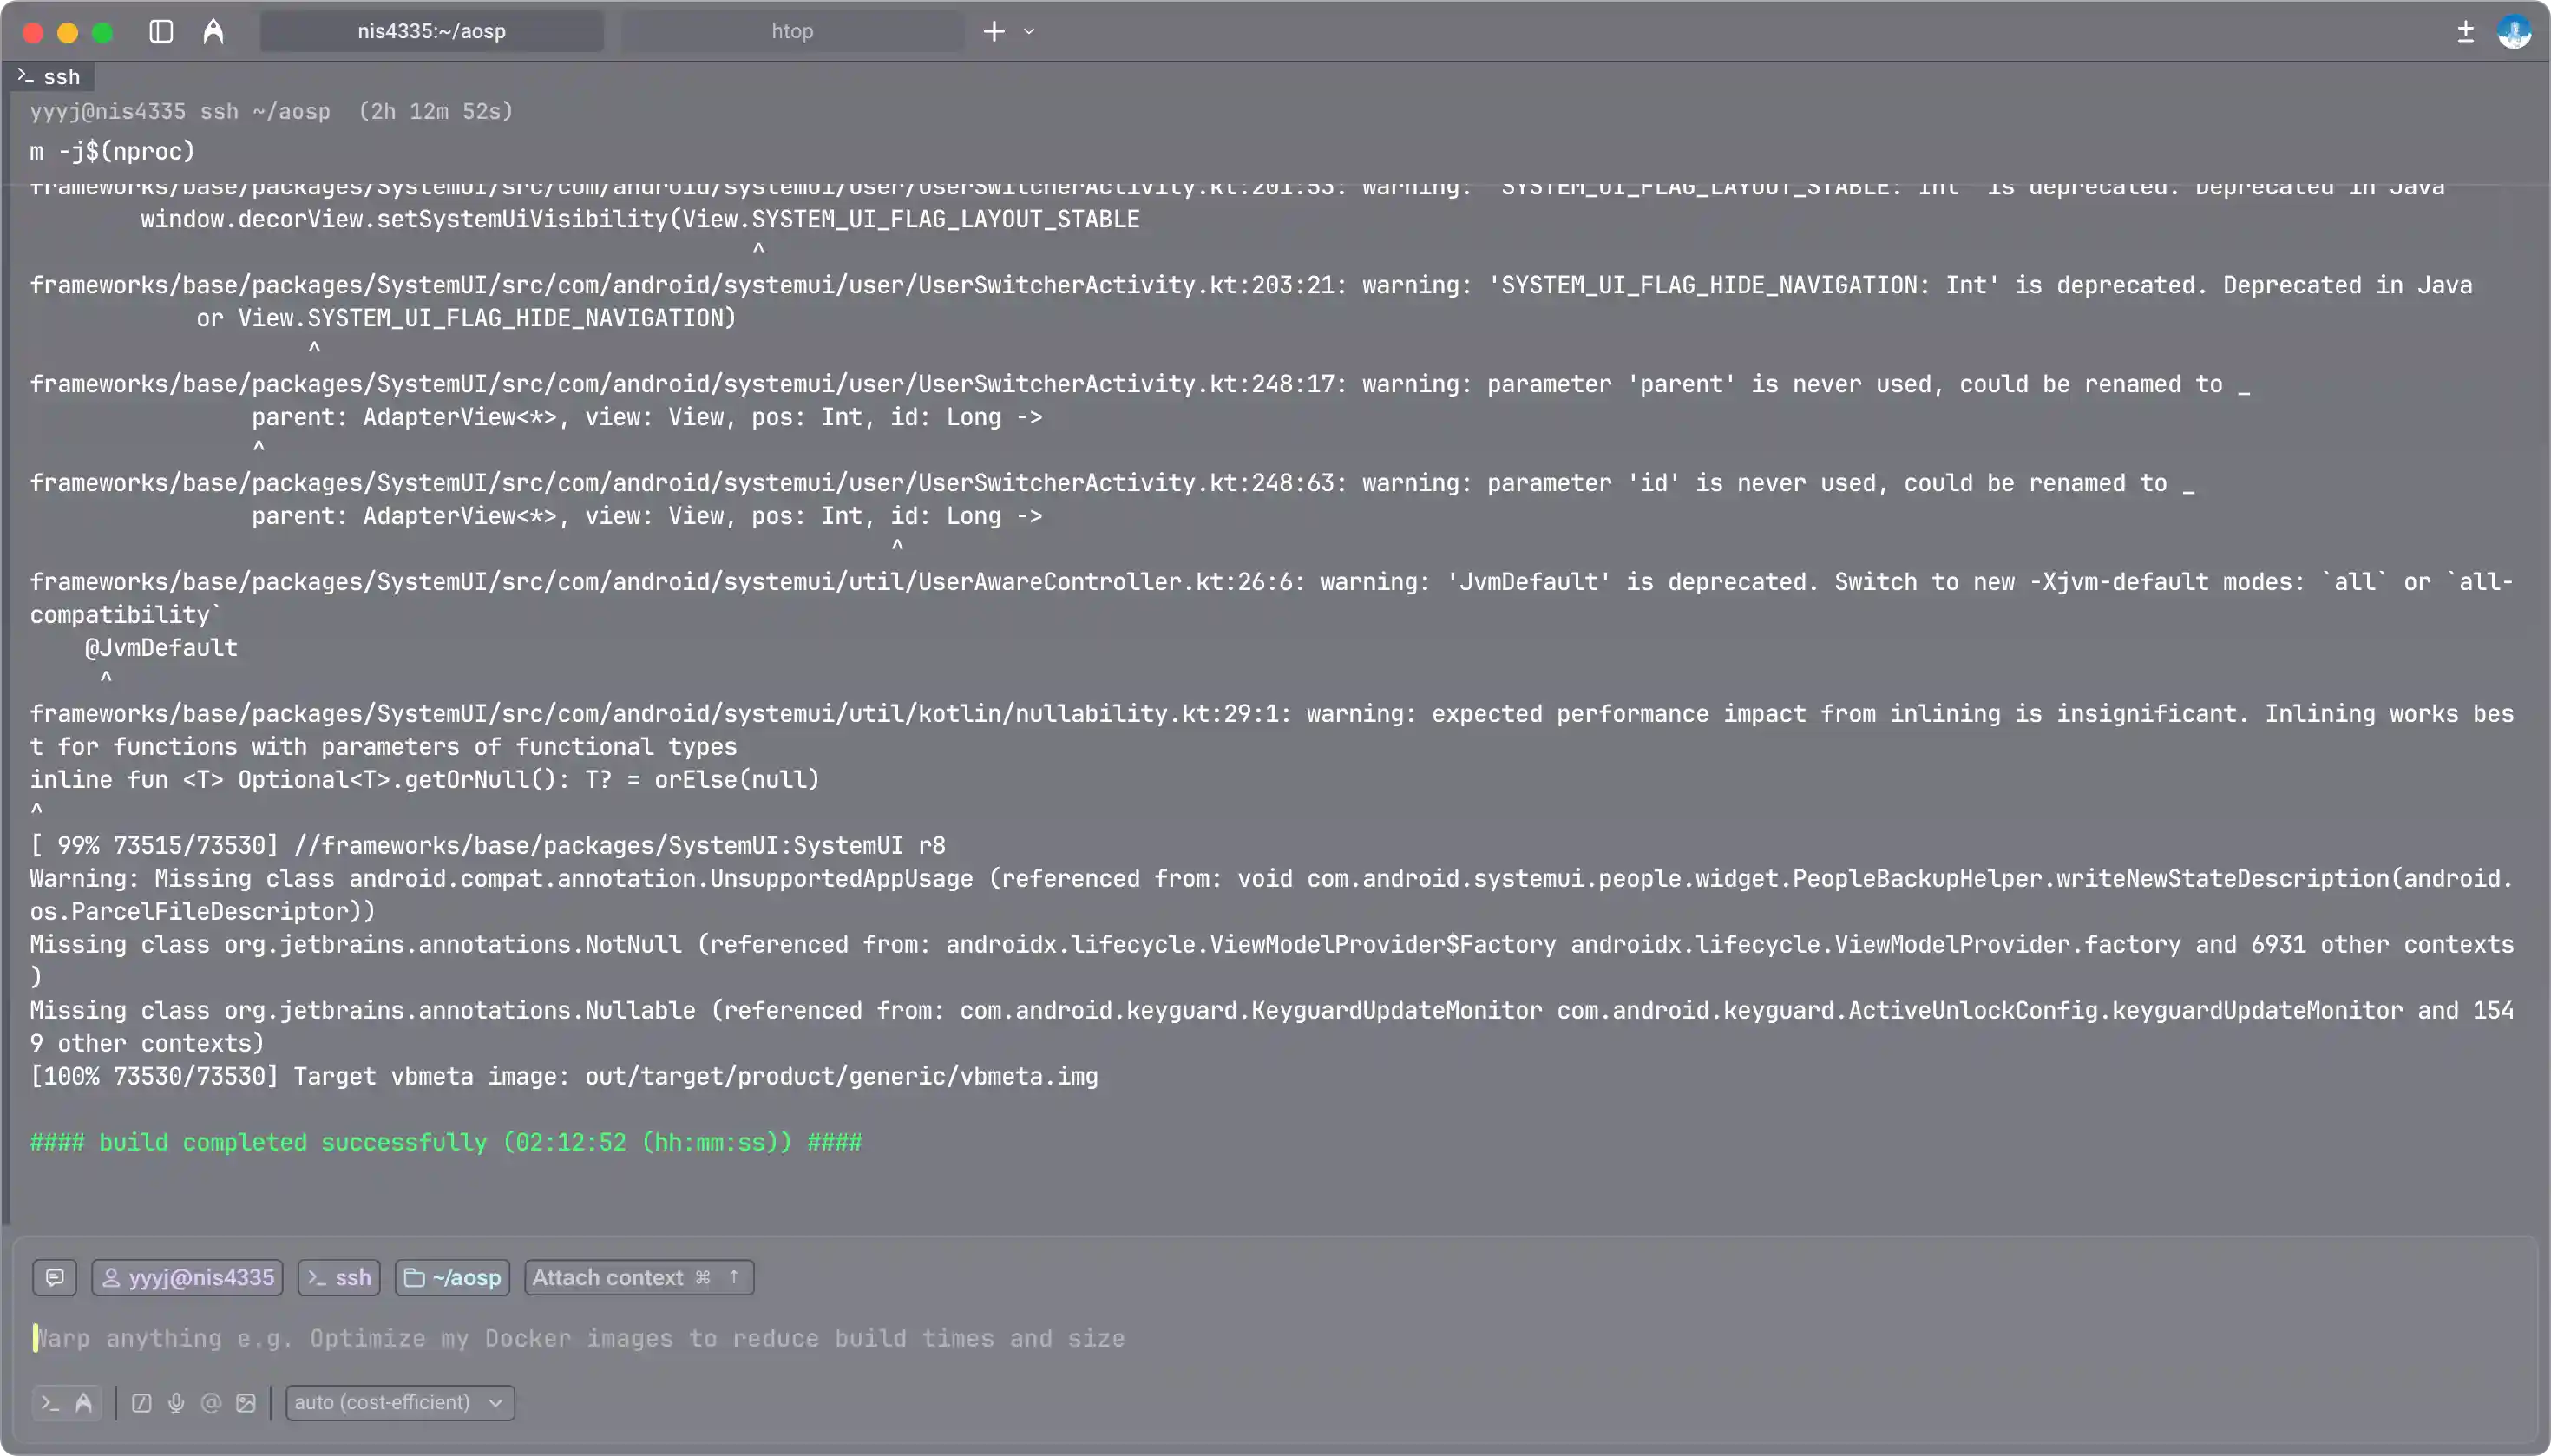2551x1456 pixels.
Task: Switch input to terminal command mode
Action: (x=50, y=1402)
